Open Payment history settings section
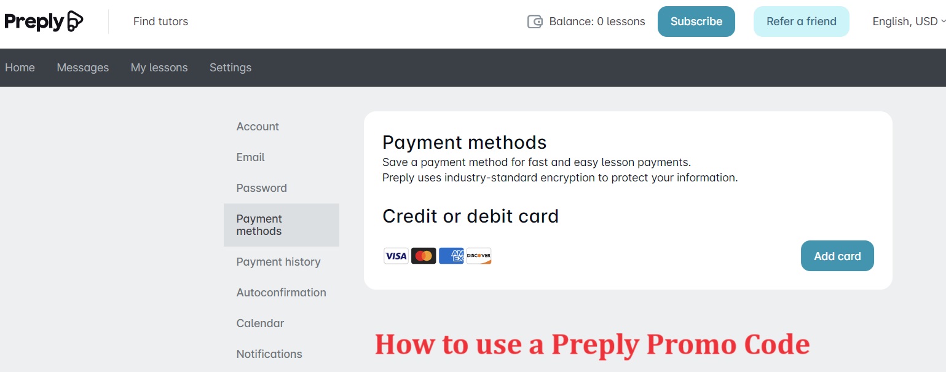 (x=278, y=262)
